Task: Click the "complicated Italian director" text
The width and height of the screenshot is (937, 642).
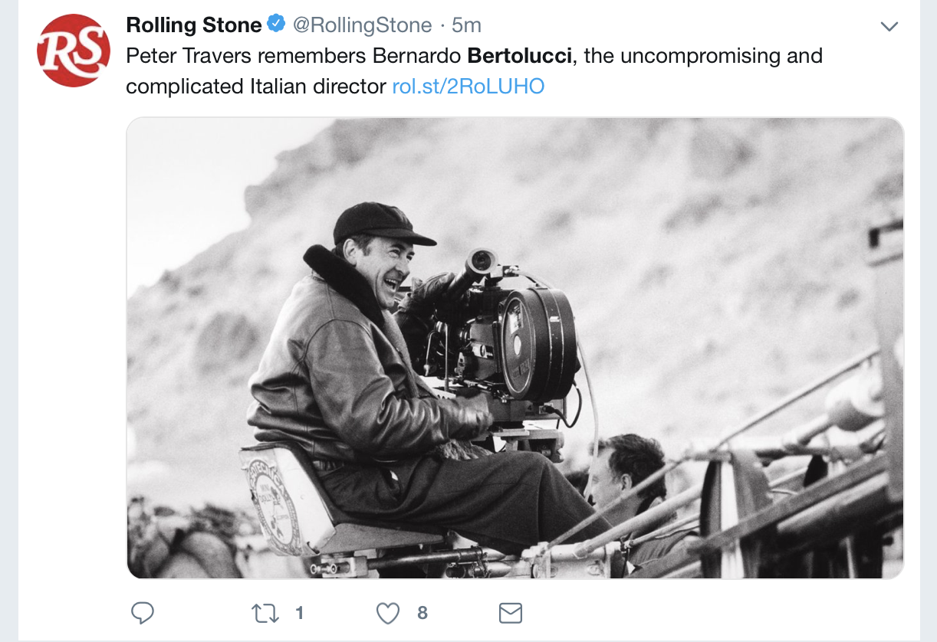Action: 256,87
